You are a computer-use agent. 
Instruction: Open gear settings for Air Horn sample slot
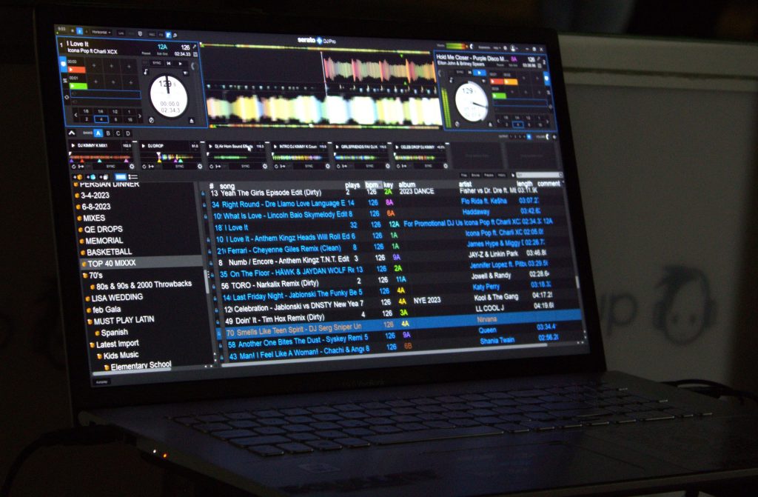265,166
